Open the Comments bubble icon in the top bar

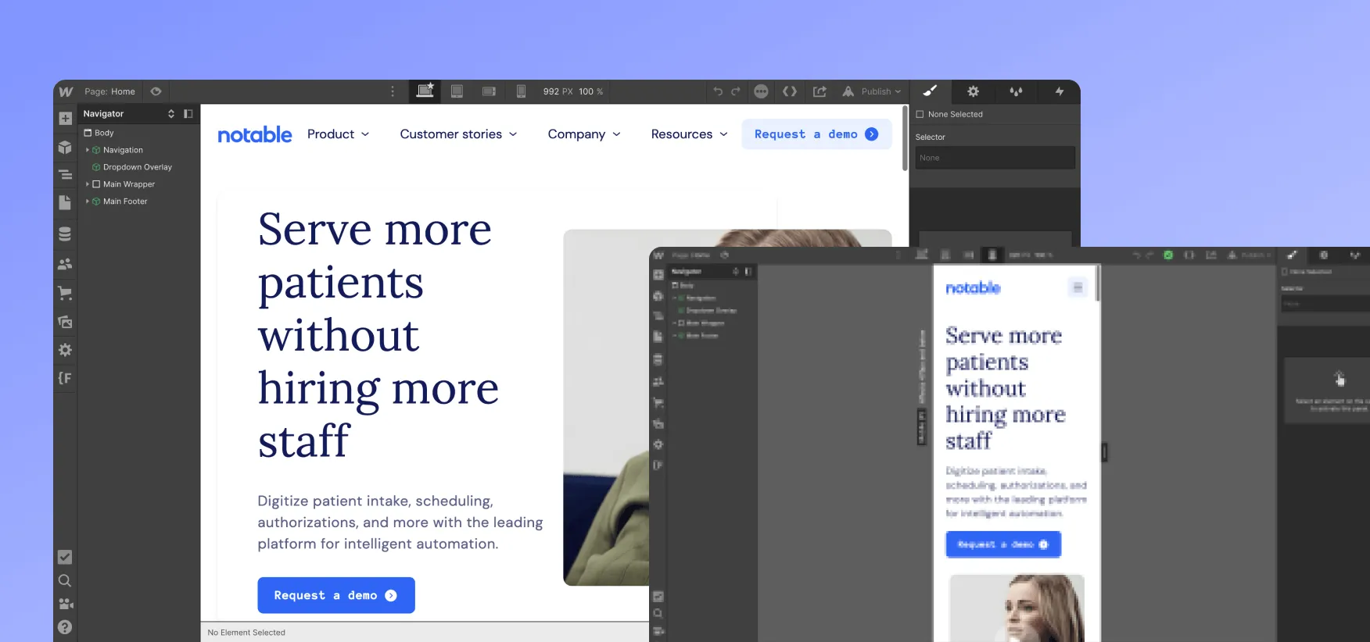click(761, 91)
